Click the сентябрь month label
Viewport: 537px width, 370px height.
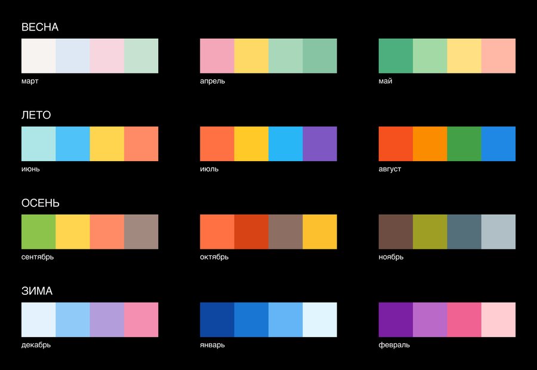[x=38, y=257]
